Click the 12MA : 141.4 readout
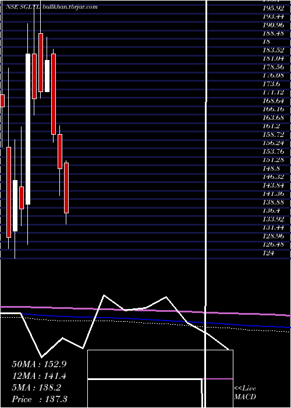The width and height of the screenshot is (291, 408). [x=39, y=376]
